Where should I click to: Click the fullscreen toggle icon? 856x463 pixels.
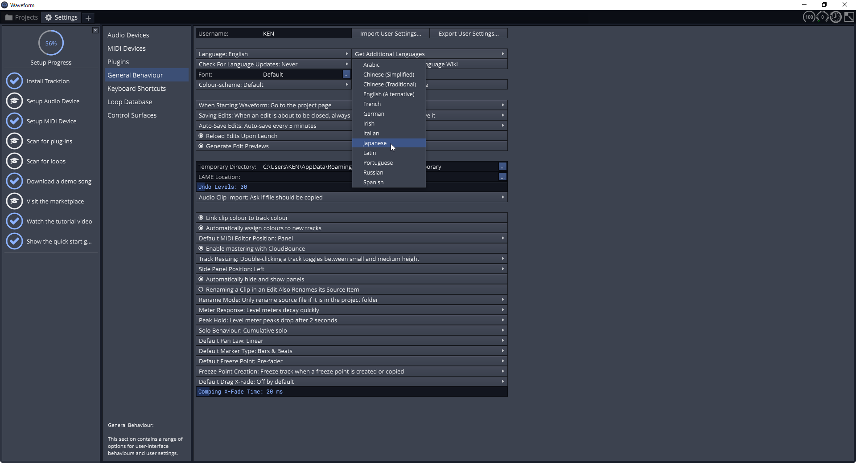point(849,17)
